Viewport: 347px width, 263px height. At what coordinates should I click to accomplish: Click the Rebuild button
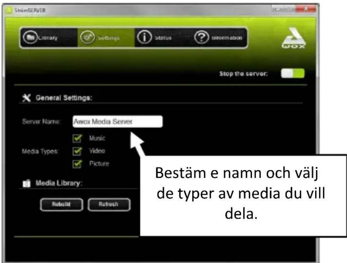click(61, 204)
